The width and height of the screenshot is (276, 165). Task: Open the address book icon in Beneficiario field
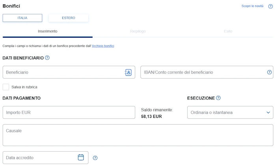tap(128, 72)
